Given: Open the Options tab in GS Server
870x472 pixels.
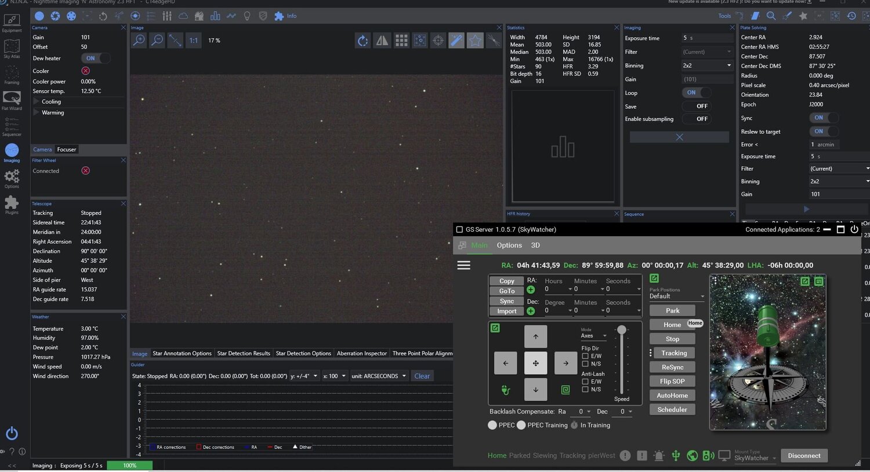Looking at the screenshot, I should point(509,246).
